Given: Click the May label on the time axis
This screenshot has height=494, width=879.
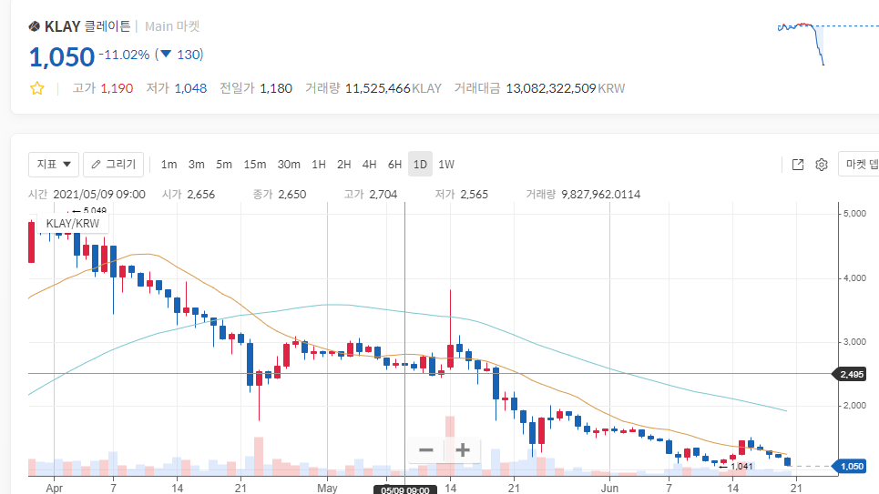Looking at the screenshot, I should click(327, 488).
